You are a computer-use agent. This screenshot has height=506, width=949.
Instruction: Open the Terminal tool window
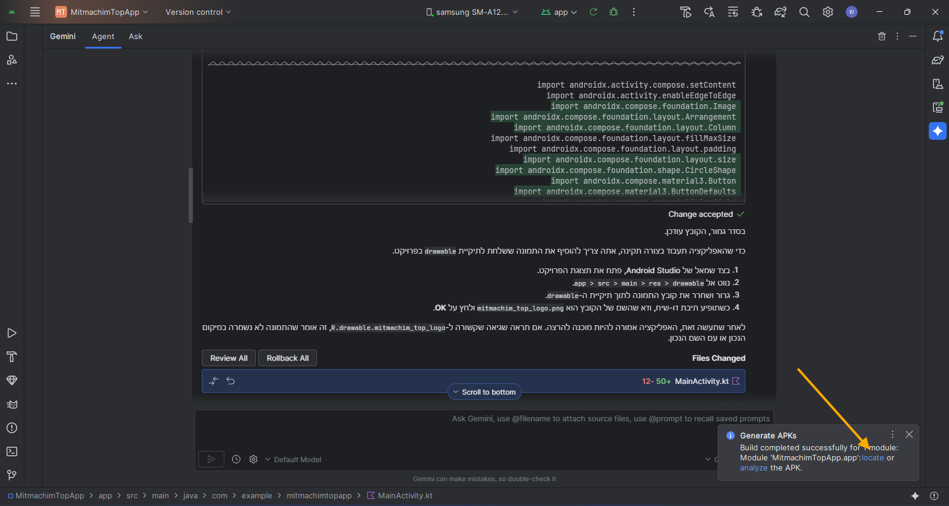[12, 451]
